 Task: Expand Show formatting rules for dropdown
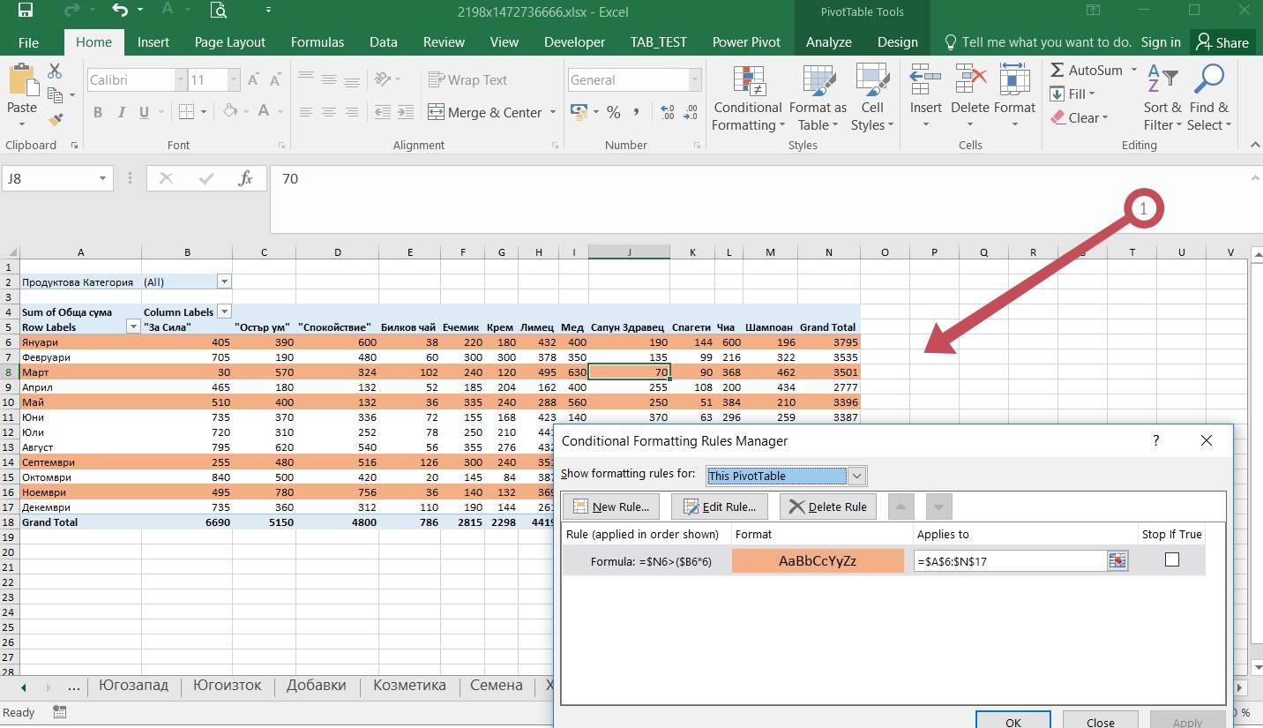pos(856,477)
